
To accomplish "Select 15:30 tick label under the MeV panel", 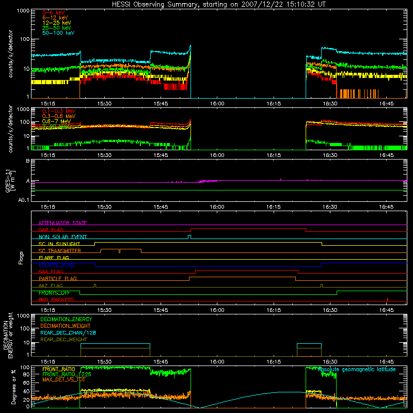I will (x=104, y=155).
